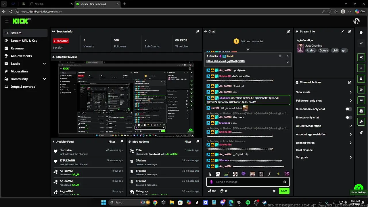368x207 pixels.
Task: Open Mod Actions Filter
Action: [x=188, y=142]
